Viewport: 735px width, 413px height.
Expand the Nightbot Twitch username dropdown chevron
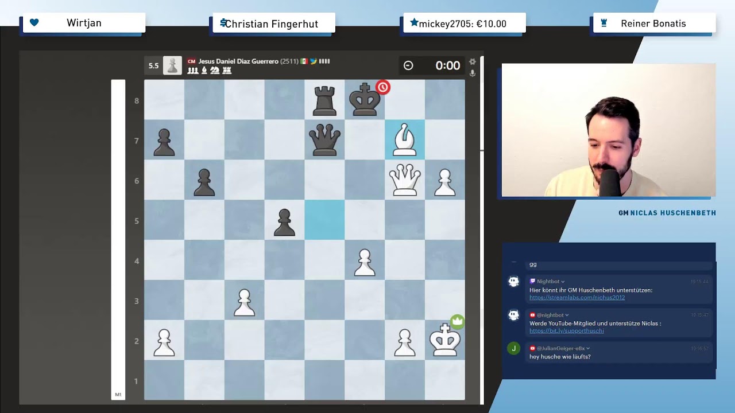pyautogui.click(x=563, y=282)
